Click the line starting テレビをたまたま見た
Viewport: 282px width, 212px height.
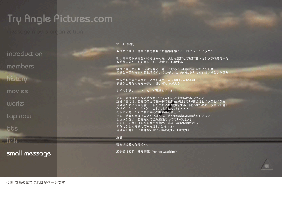155,80
